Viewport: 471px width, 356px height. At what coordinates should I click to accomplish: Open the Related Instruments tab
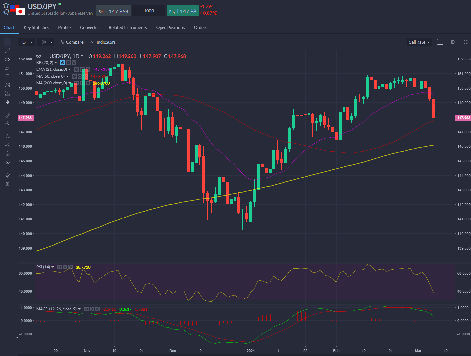[127, 27]
